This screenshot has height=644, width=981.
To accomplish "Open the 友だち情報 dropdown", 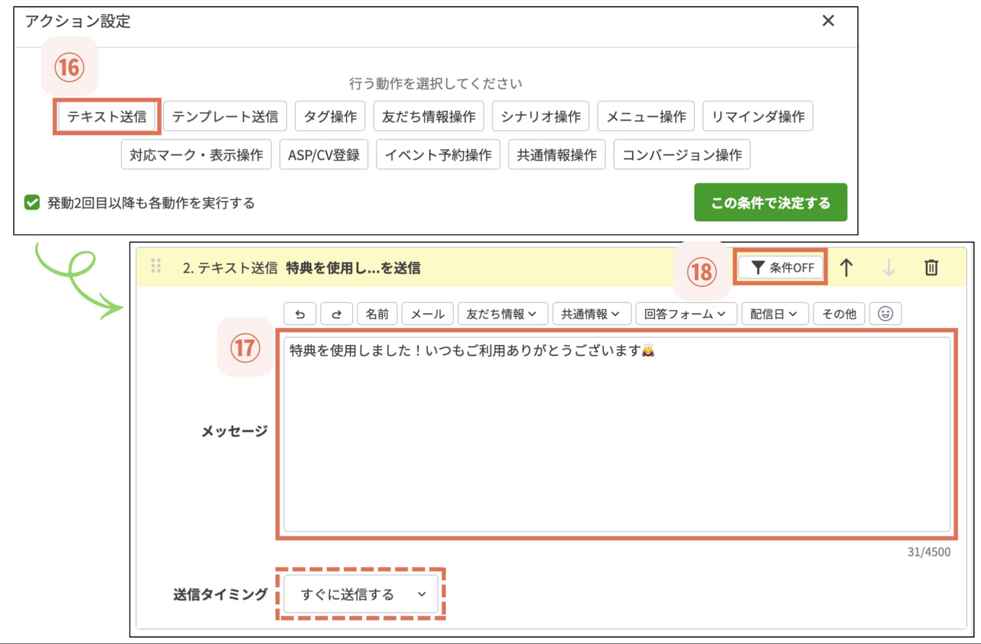I will coord(501,314).
